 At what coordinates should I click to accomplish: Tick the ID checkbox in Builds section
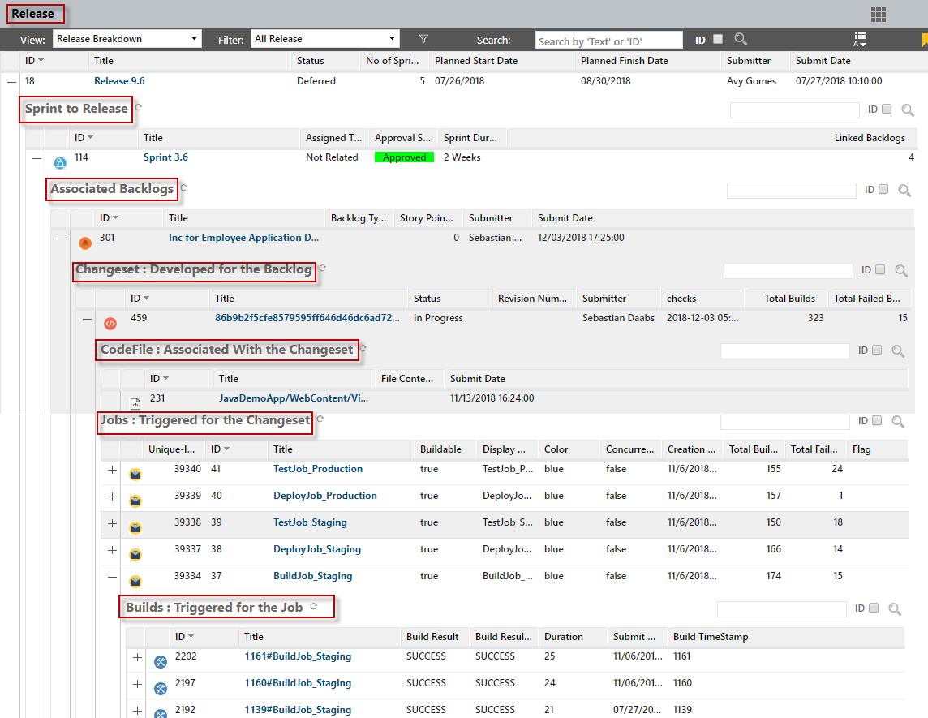click(874, 608)
